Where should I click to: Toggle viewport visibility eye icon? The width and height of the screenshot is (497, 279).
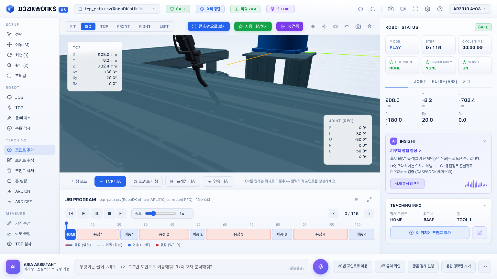[x=336, y=26]
